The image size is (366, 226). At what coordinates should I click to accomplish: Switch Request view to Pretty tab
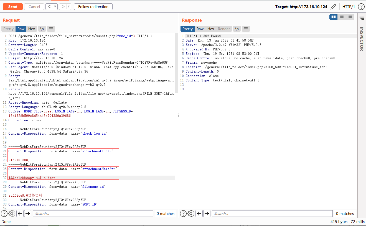(x=8, y=29)
